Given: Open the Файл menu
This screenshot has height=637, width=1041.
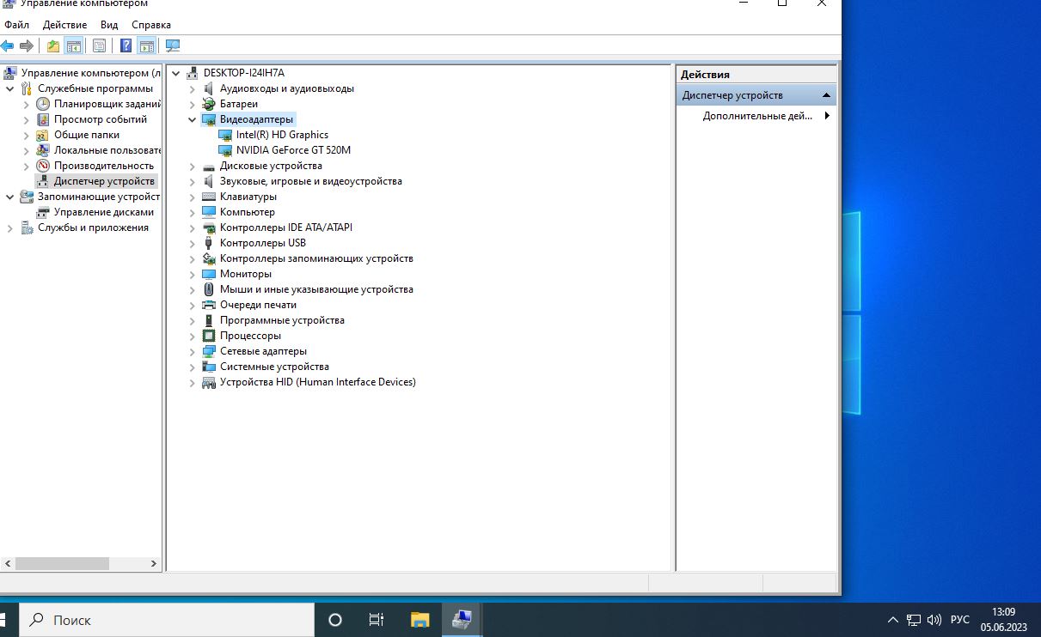Looking at the screenshot, I should click(16, 25).
